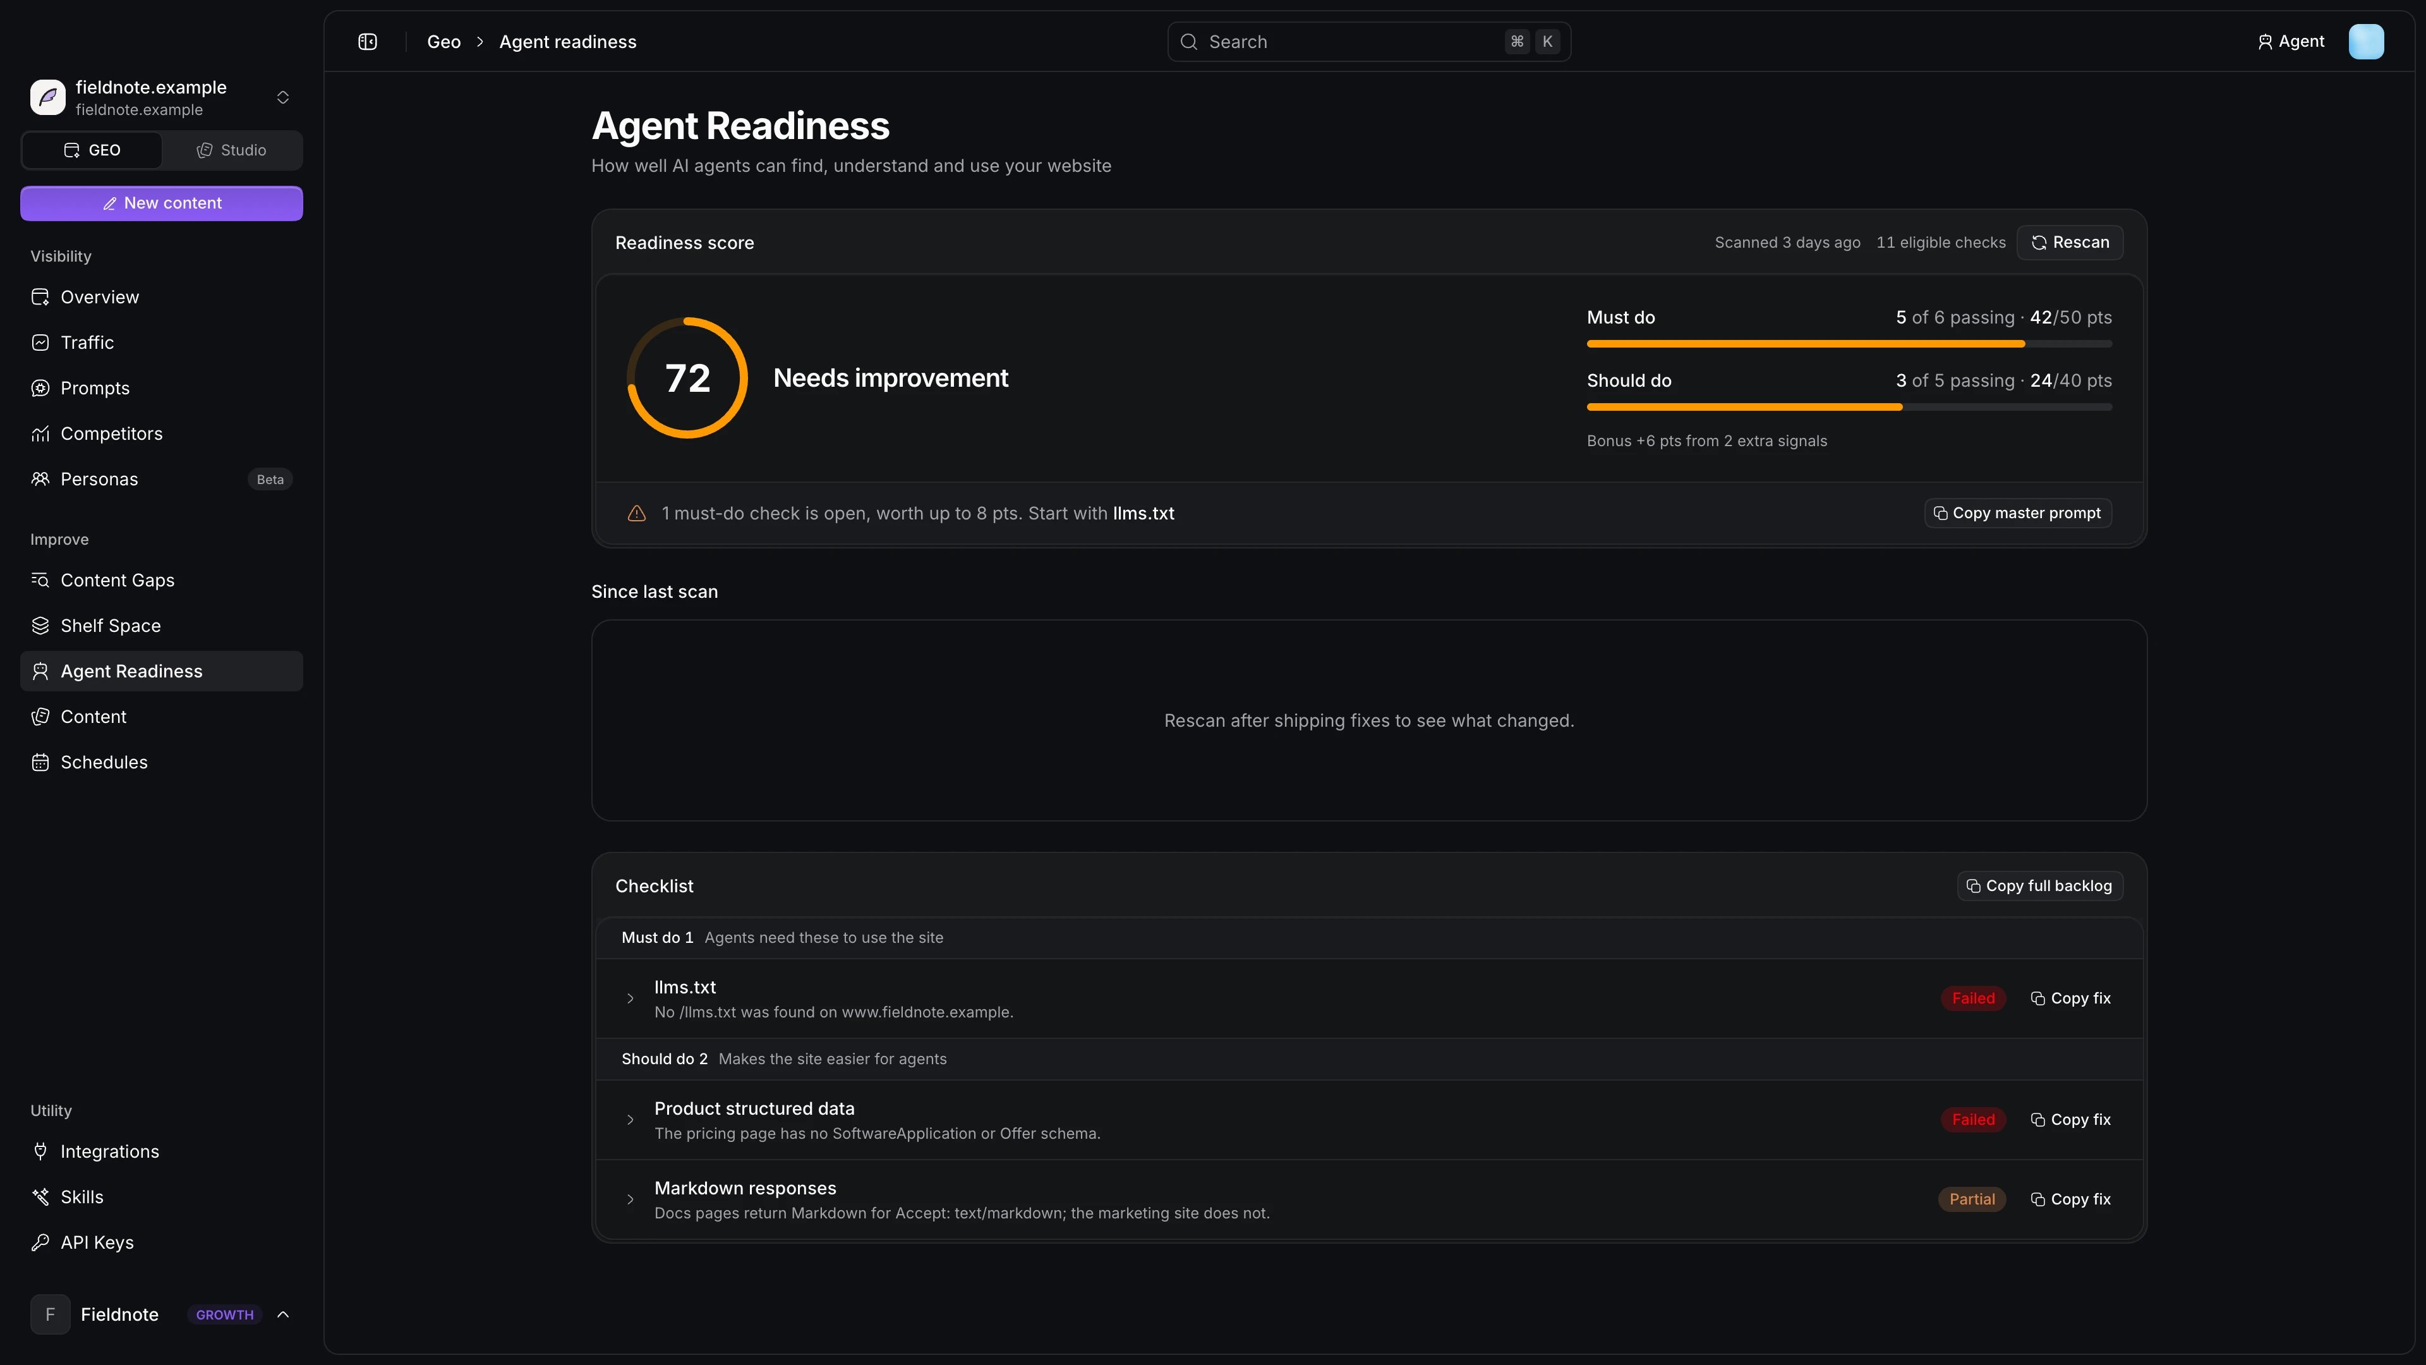The image size is (2426, 1365).
Task: Open Content Gaps page
Action: [161, 580]
